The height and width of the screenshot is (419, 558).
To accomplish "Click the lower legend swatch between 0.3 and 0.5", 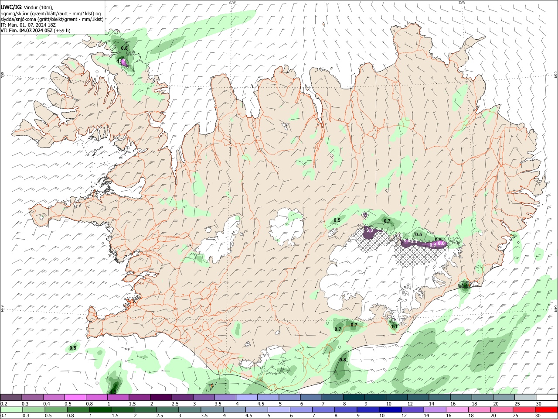I will [x=34, y=409].
